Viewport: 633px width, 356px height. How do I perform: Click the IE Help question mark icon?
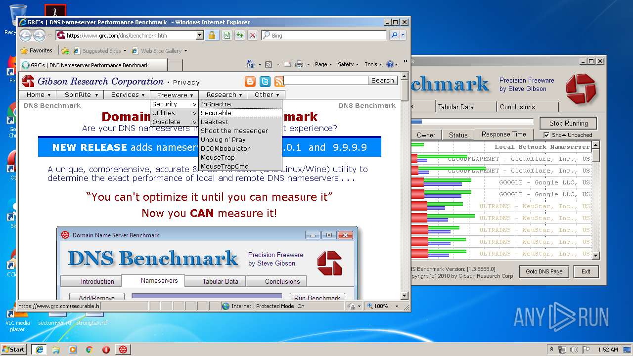[390, 64]
